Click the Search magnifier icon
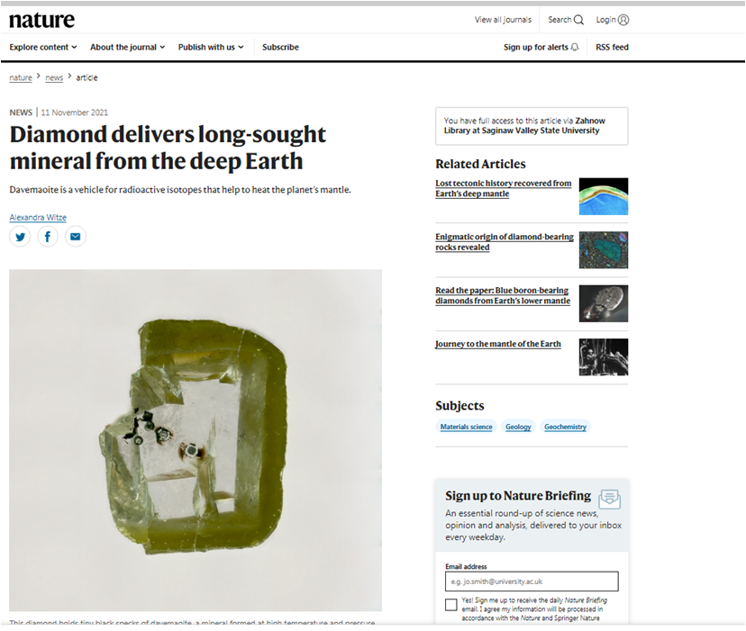 [x=578, y=20]
